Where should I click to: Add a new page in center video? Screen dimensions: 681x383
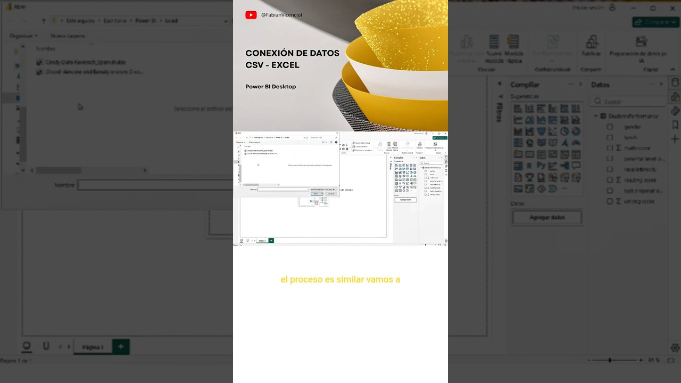pyautogui.click(x=271, y=240)
